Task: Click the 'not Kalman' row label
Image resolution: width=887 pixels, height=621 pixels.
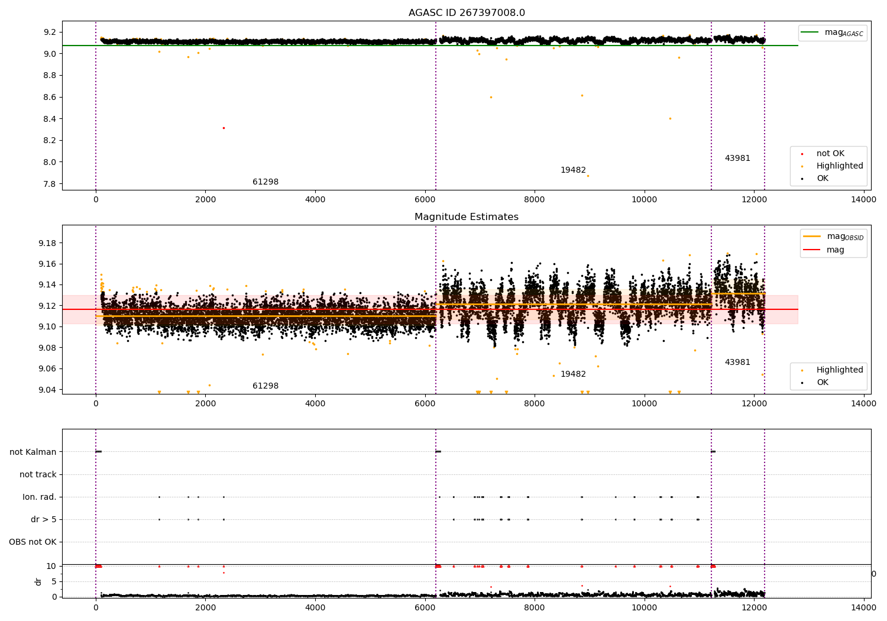Action: pos(33,452)
